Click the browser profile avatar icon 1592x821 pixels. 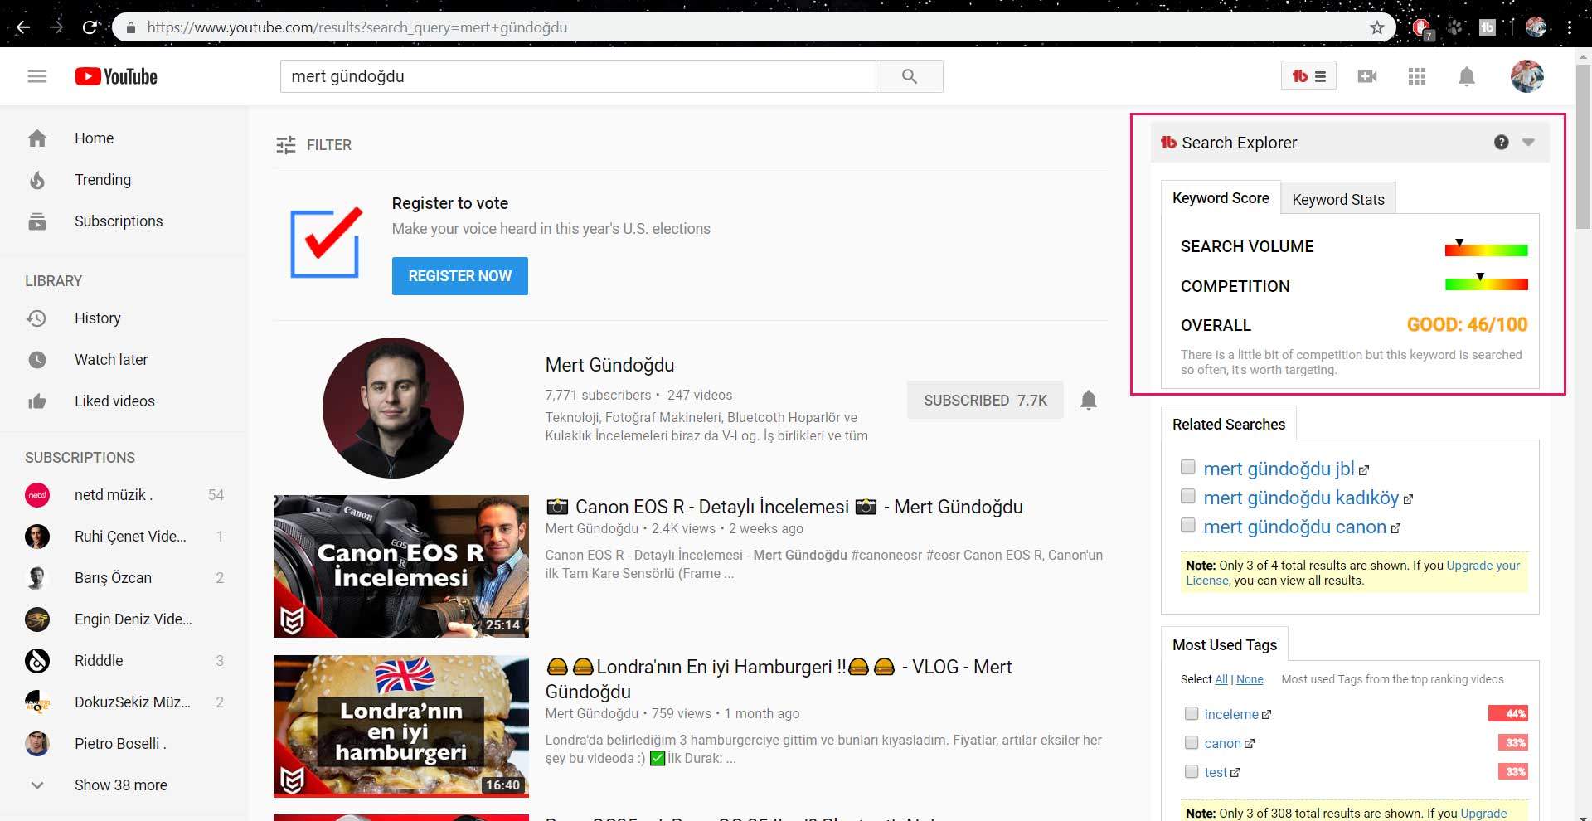[x=1536, y=27]
